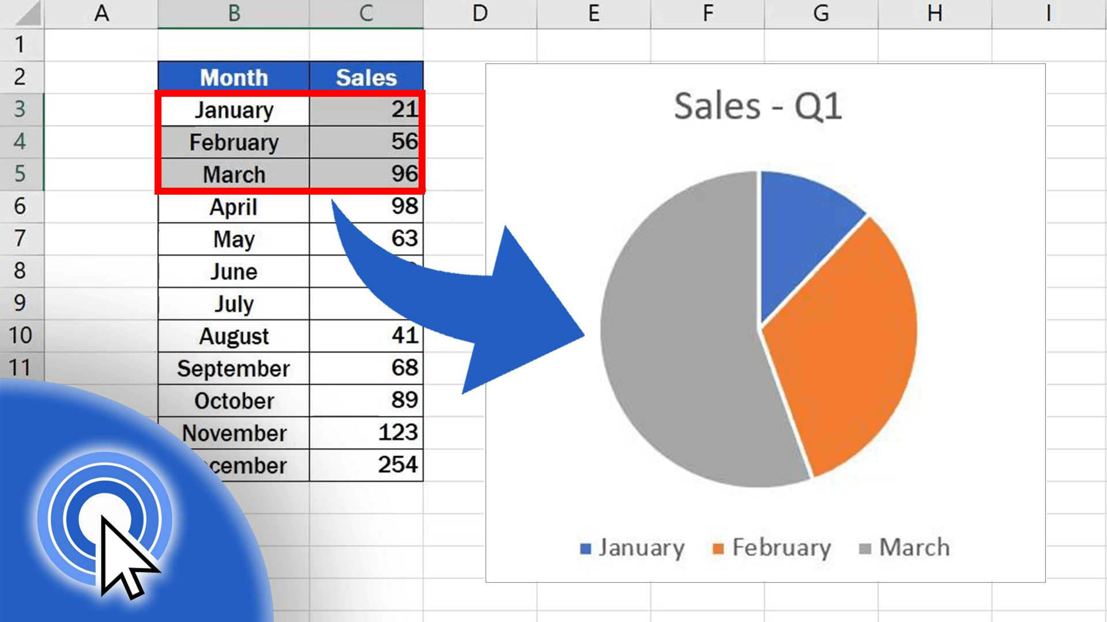
Task: Click the October cell
Action: coord(234,400)
